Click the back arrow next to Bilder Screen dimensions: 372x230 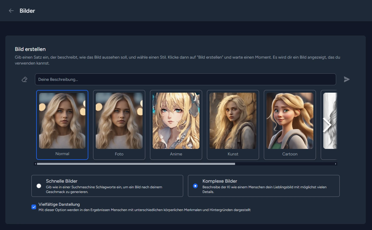11,11
